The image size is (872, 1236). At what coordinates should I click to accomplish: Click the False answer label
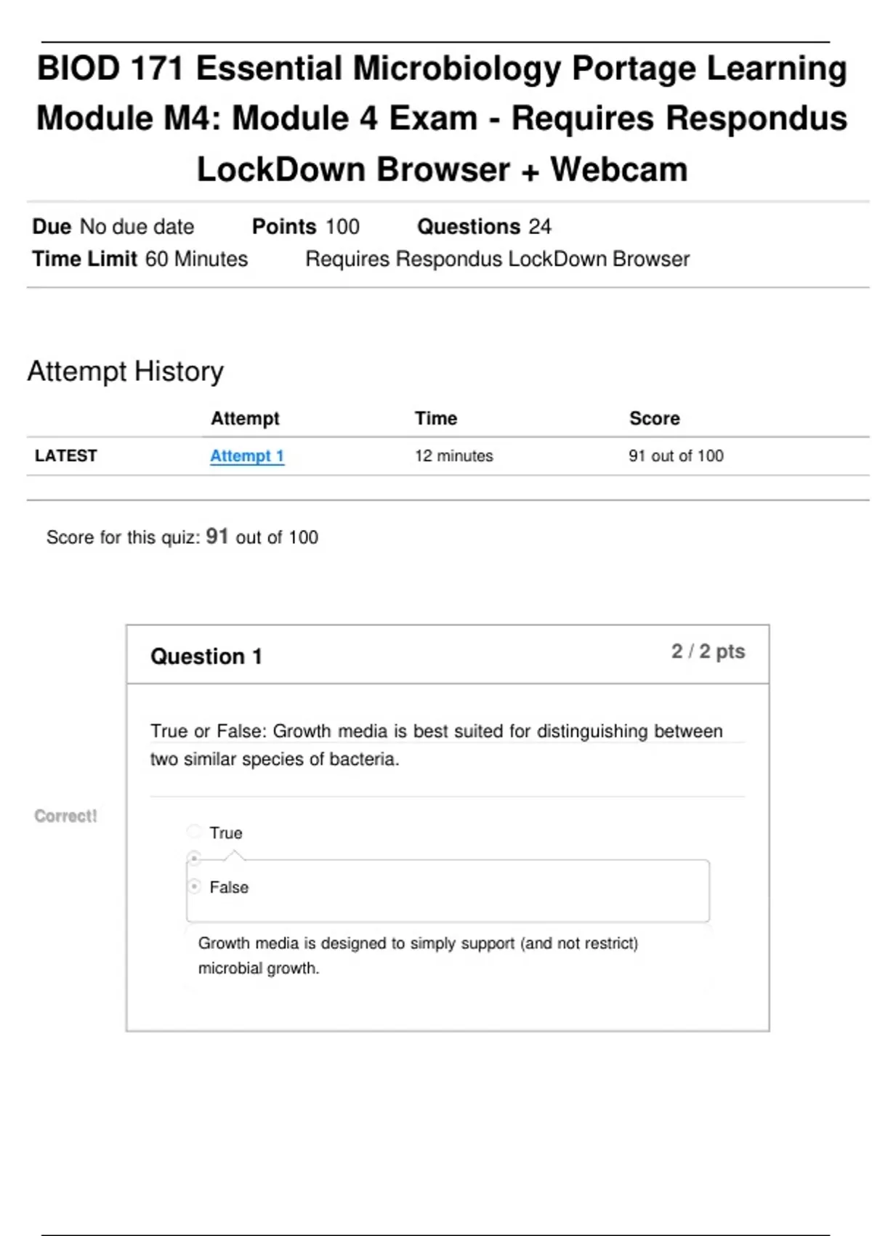click(x=229, y=887)
